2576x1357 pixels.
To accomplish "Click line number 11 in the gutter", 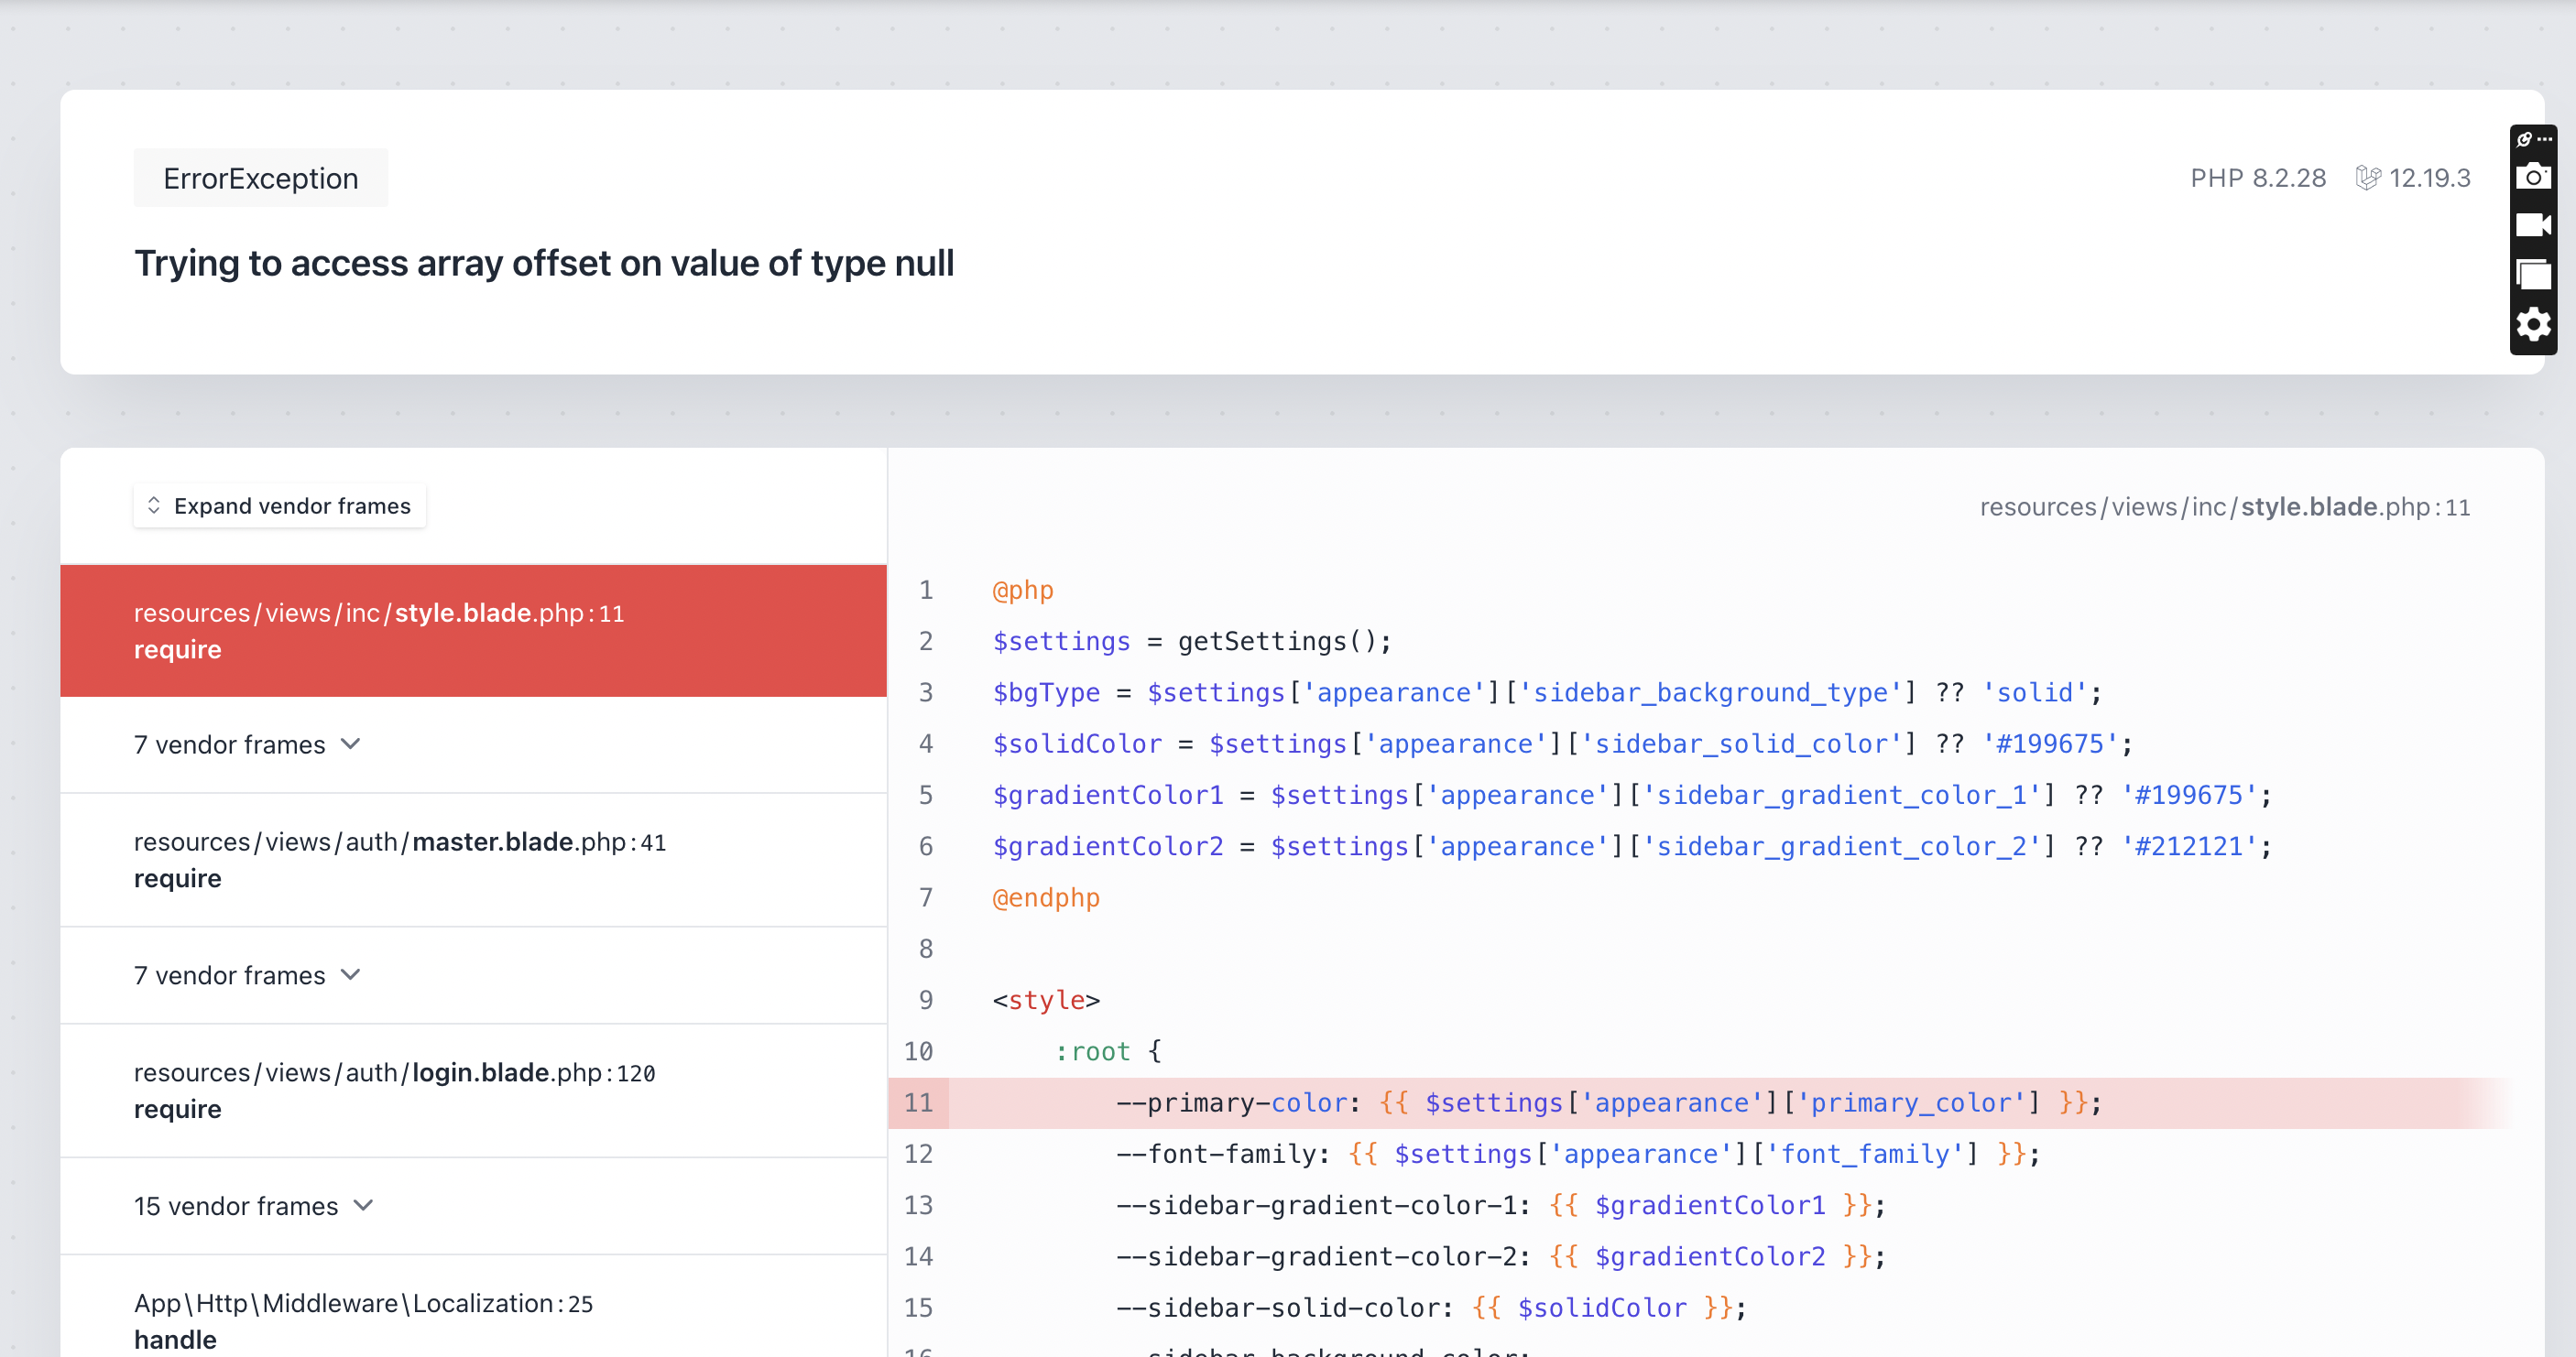I will click(x=918, y=1103).
